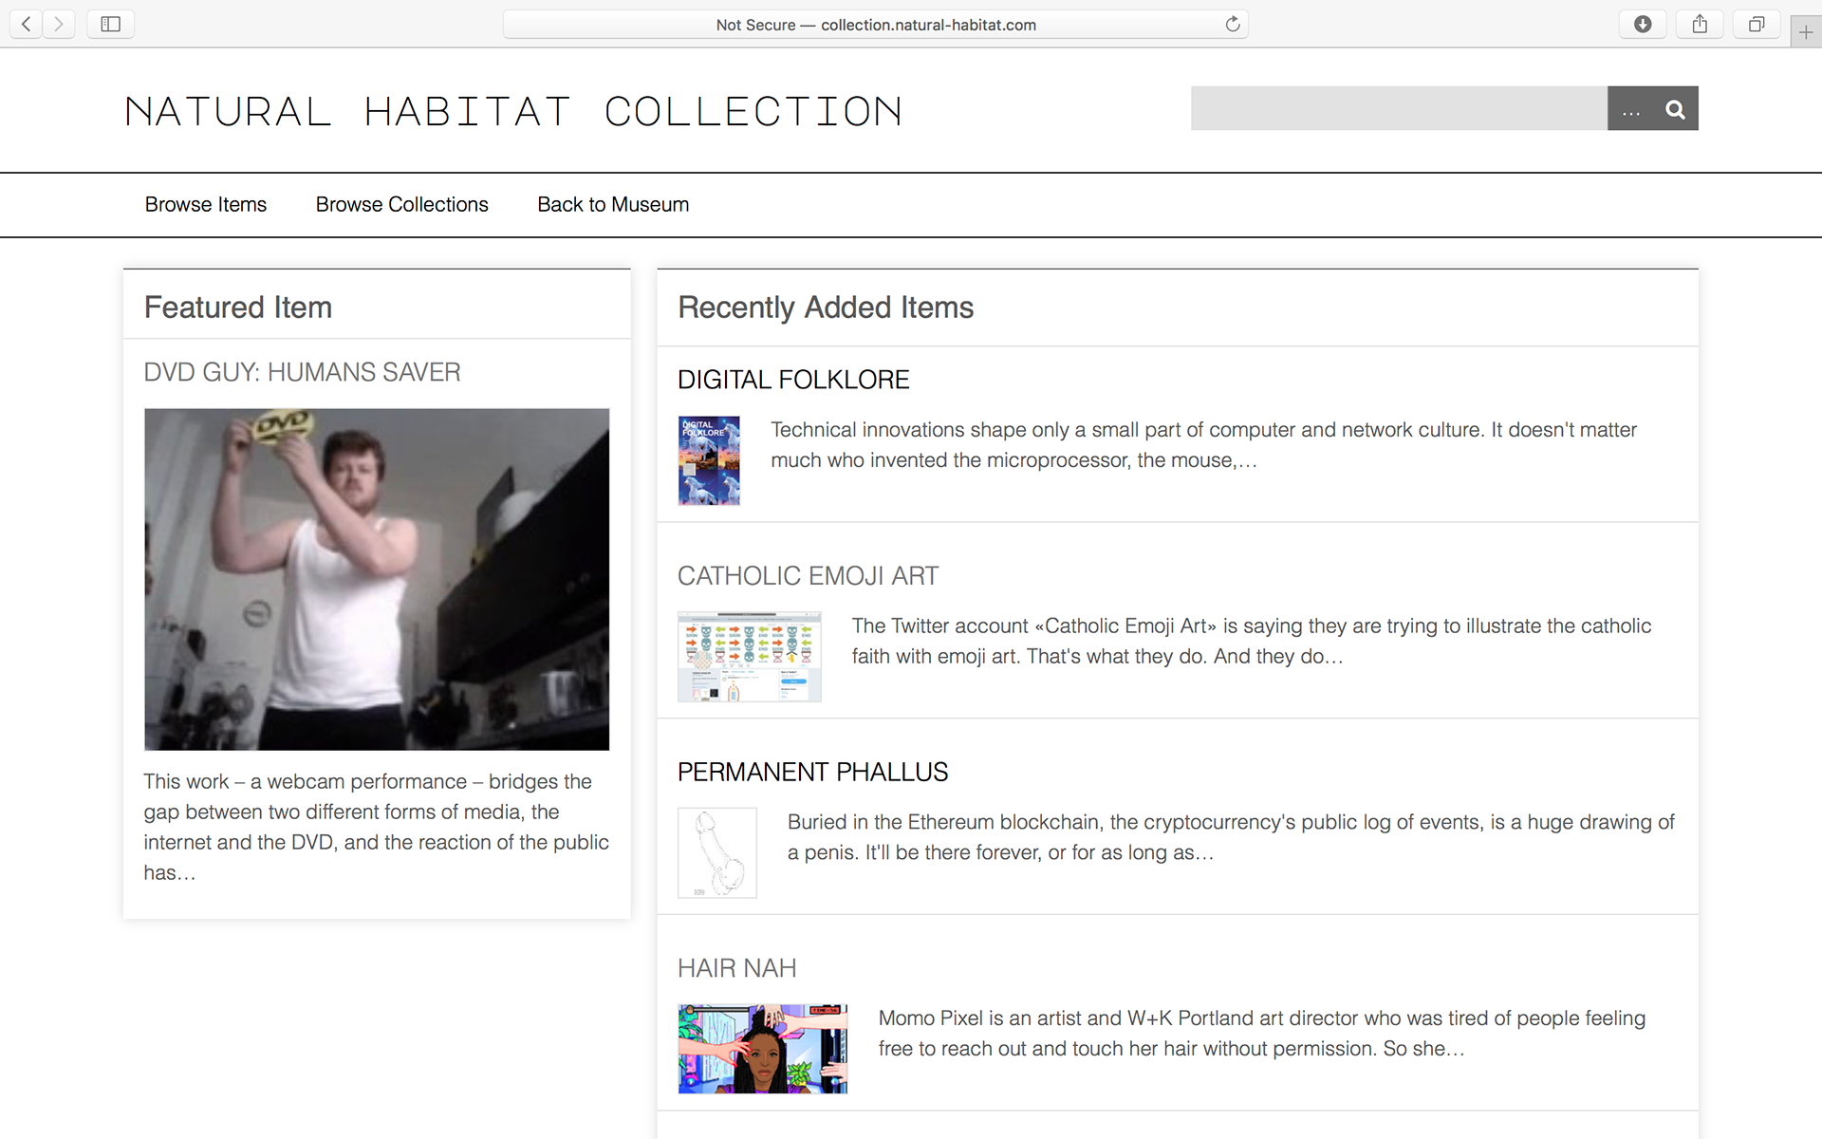Open the Digital Folklore item
The height and width of the screenshot is (1139, 1822).
point(793,380)
